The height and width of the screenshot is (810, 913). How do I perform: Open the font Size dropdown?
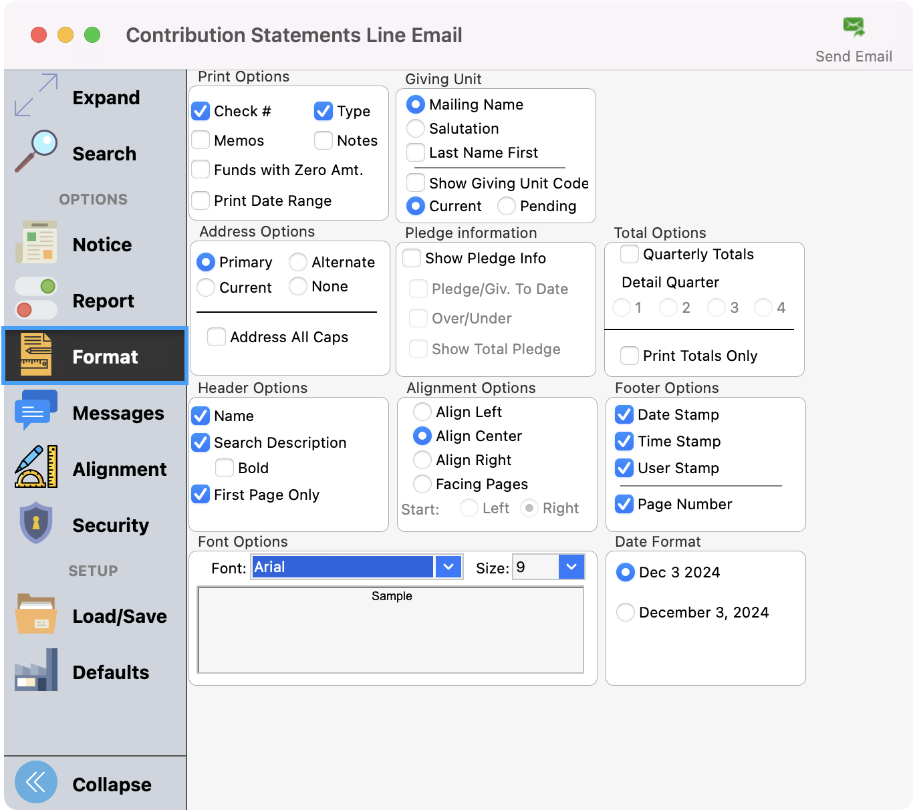pos(571,567)
